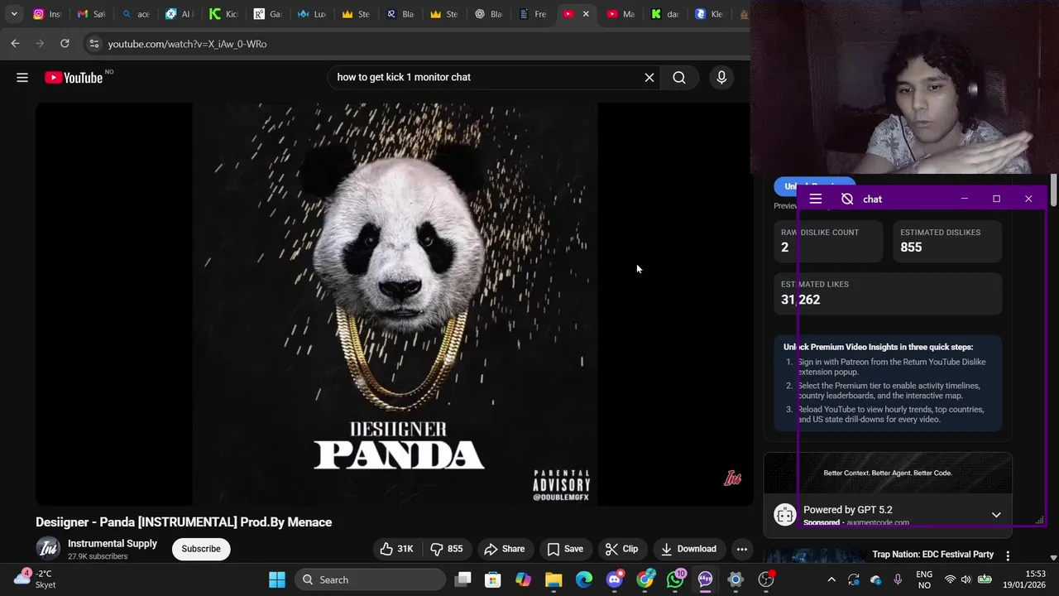Screen dimensions: 1059x596
Task: Subscribe to Instrumental Supply
Action: (x=201, y=549)
